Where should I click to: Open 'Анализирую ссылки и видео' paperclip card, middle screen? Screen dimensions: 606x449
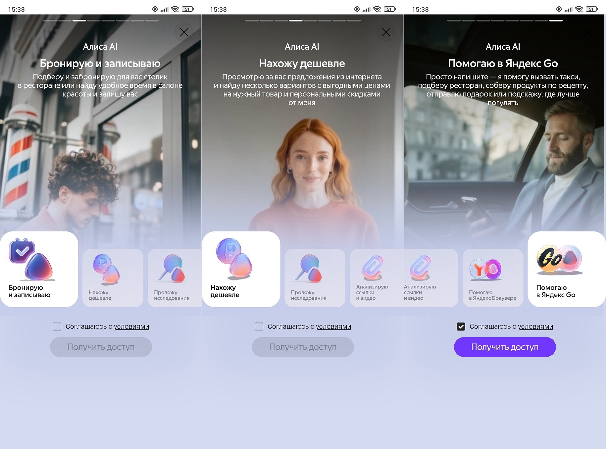point(377,278)
